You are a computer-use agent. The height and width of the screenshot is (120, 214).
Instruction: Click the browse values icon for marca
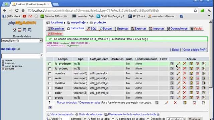(x=172, y=88)
